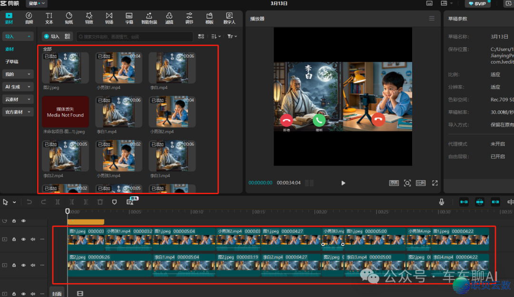Play the preview in the player
The image size is (514, 297).
click(343, 183)
